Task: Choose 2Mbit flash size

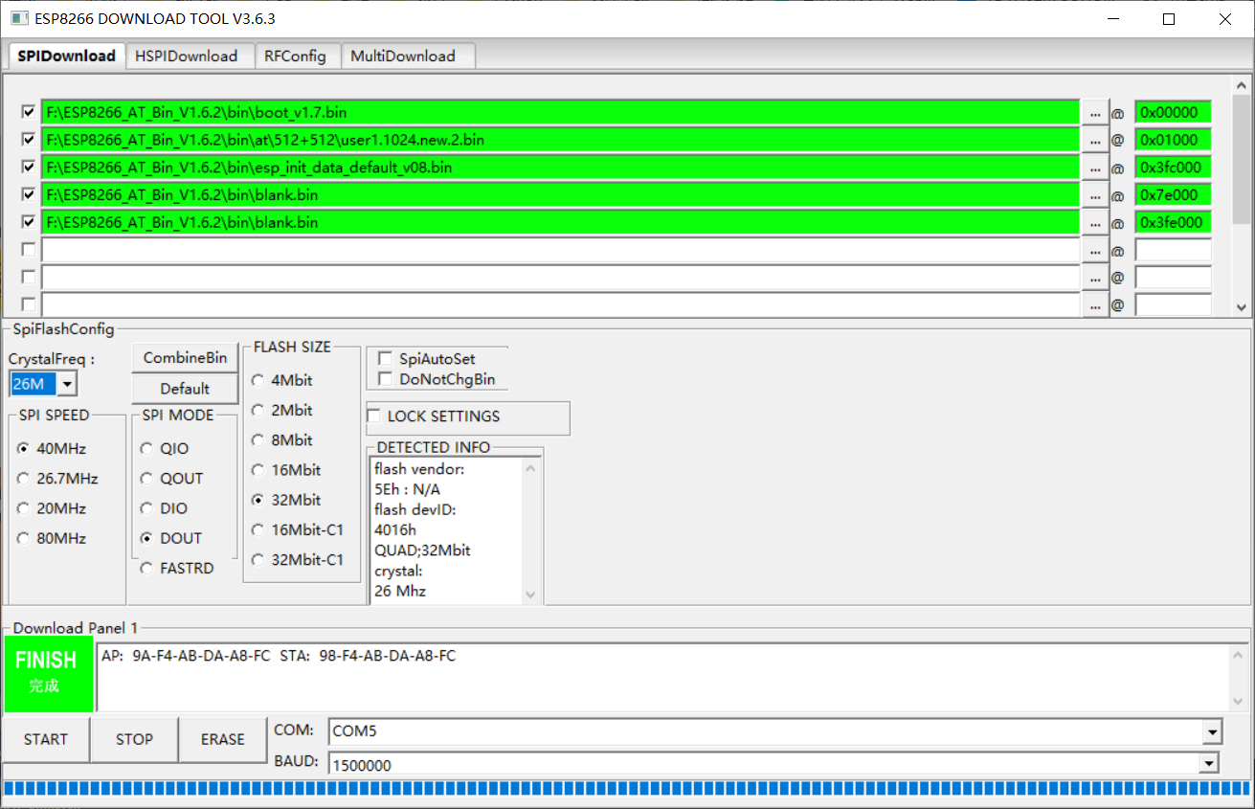Action: 282,410
